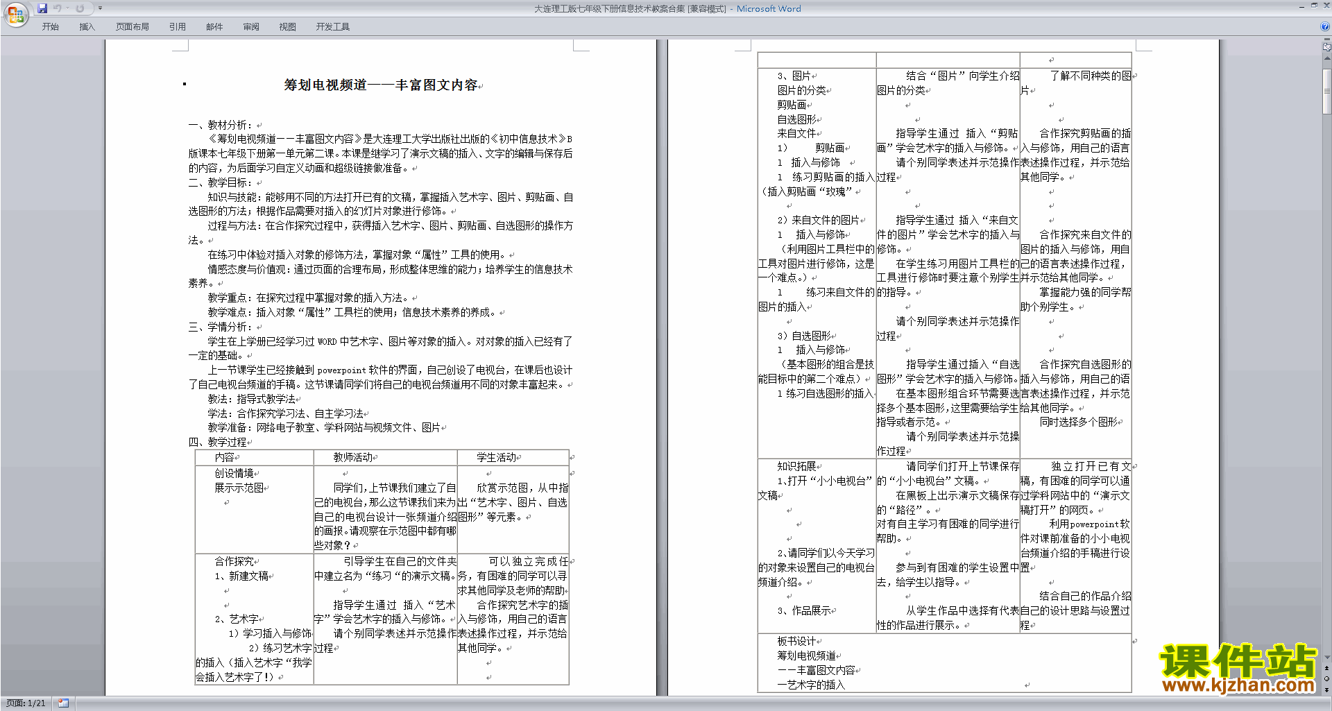Click the cell text 展示示范图
This screenshot has height=711, width=1332.
click(x=239, y=488)
